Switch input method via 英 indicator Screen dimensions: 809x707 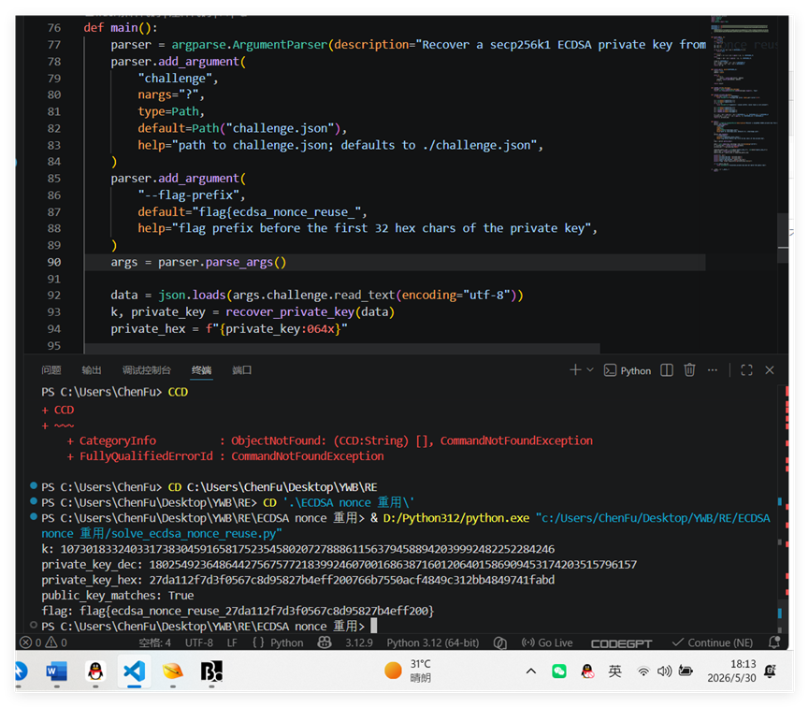pos(615,671)
